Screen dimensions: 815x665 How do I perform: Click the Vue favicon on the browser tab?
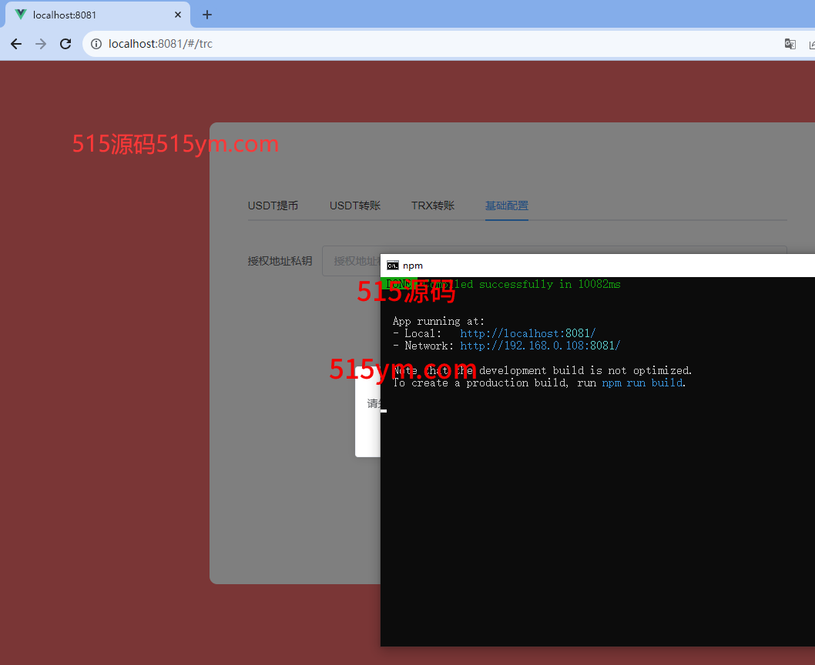21,15
